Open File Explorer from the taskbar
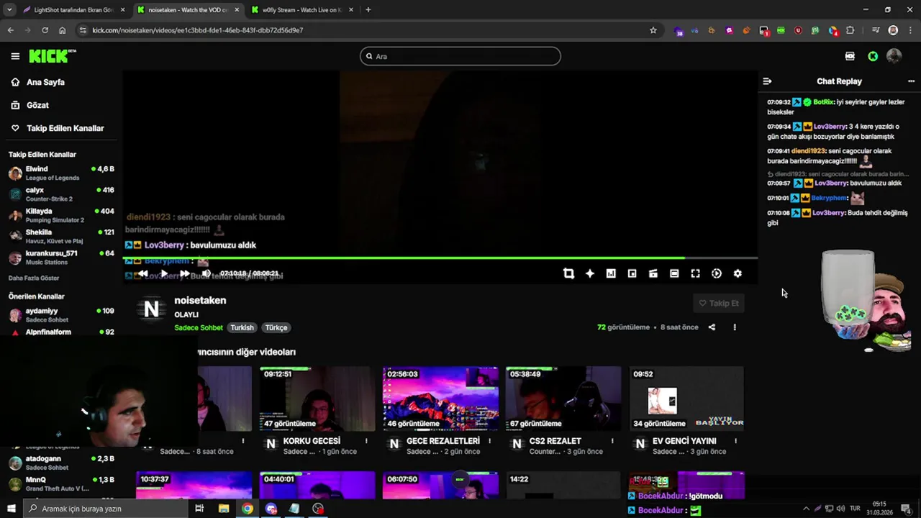Image resolution: width=921 pixels, height=518 pixels. tap(224, 509)
